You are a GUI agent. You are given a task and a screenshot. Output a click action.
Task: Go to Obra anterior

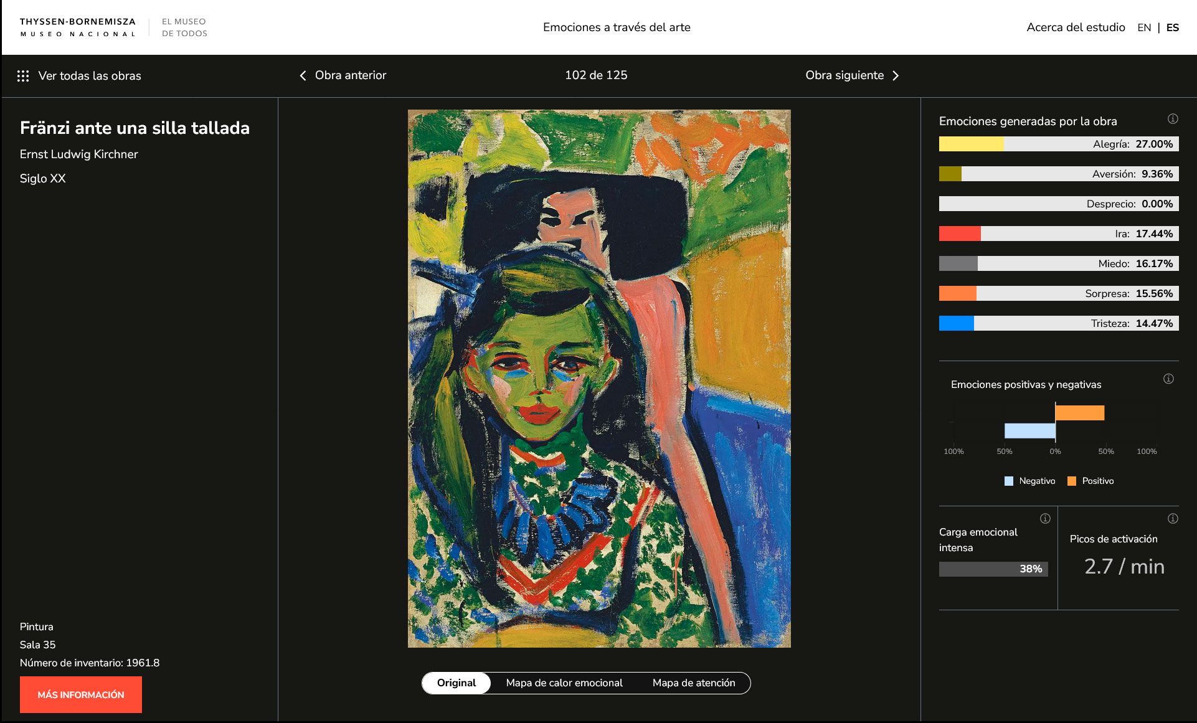pyautogui.click(x=351, y=75)
